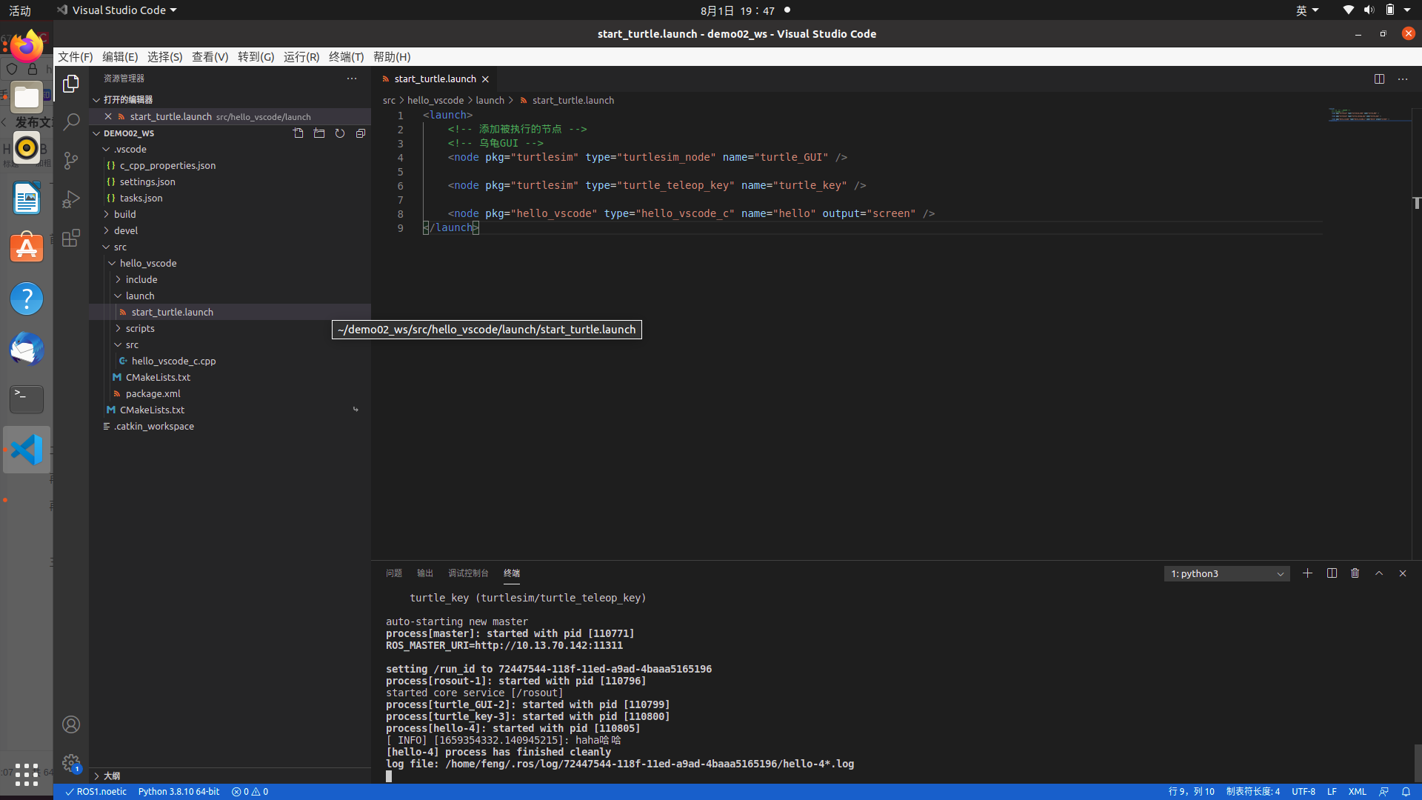This screenshot has height=800, width=1422.
Task: Split the terminal panel
Action: tap(1332, 573)
